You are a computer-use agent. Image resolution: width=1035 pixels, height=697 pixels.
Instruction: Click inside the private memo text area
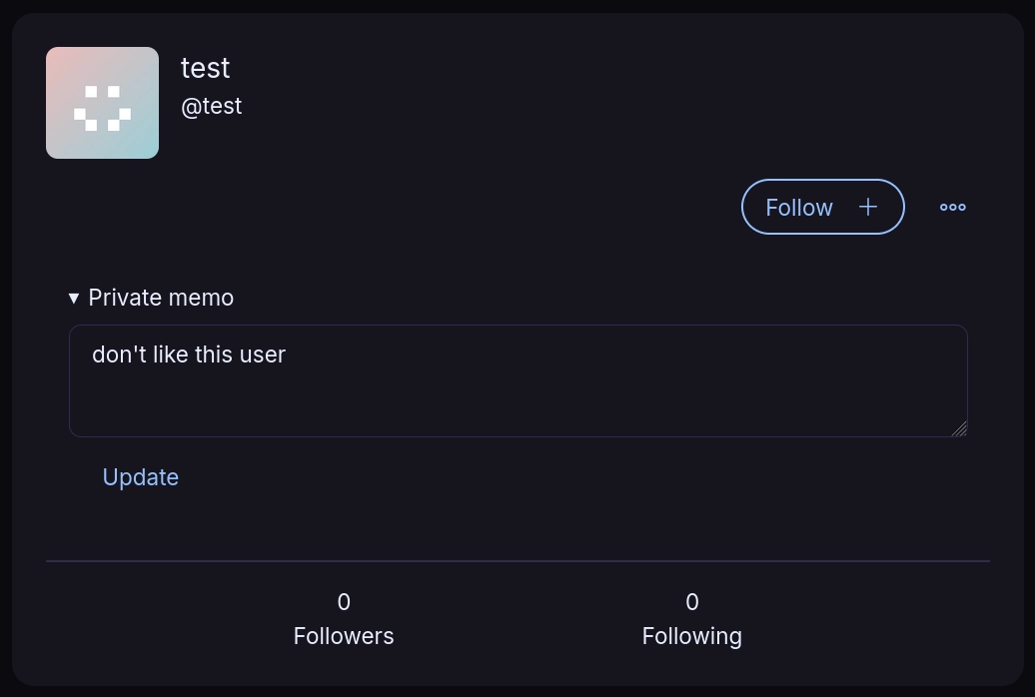pyautogui.click(x=518, y=380)
